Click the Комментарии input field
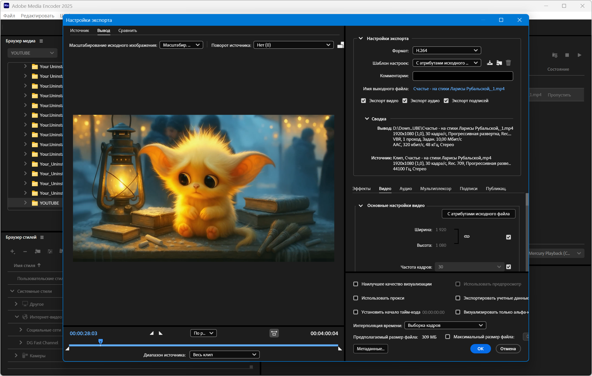Screen dimensions: 592x376 click(463, 76)
